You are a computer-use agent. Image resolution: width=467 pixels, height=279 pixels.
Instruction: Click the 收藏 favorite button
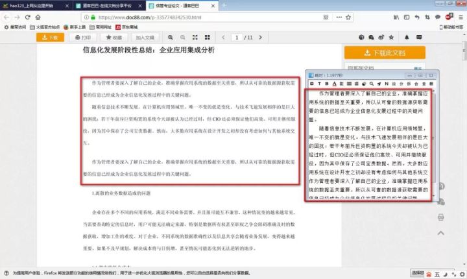tap(114, 38)
